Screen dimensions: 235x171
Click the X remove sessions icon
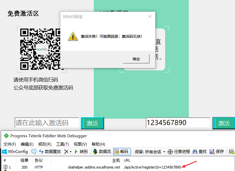pos(66,152)
